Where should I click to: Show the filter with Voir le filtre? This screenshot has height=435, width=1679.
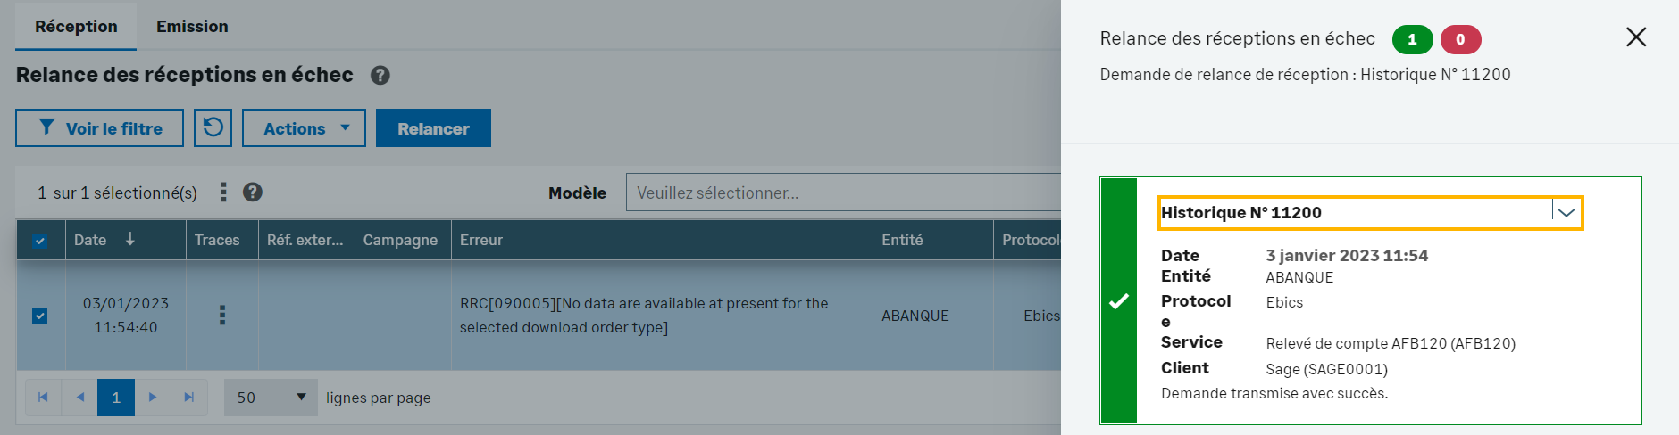99,128
